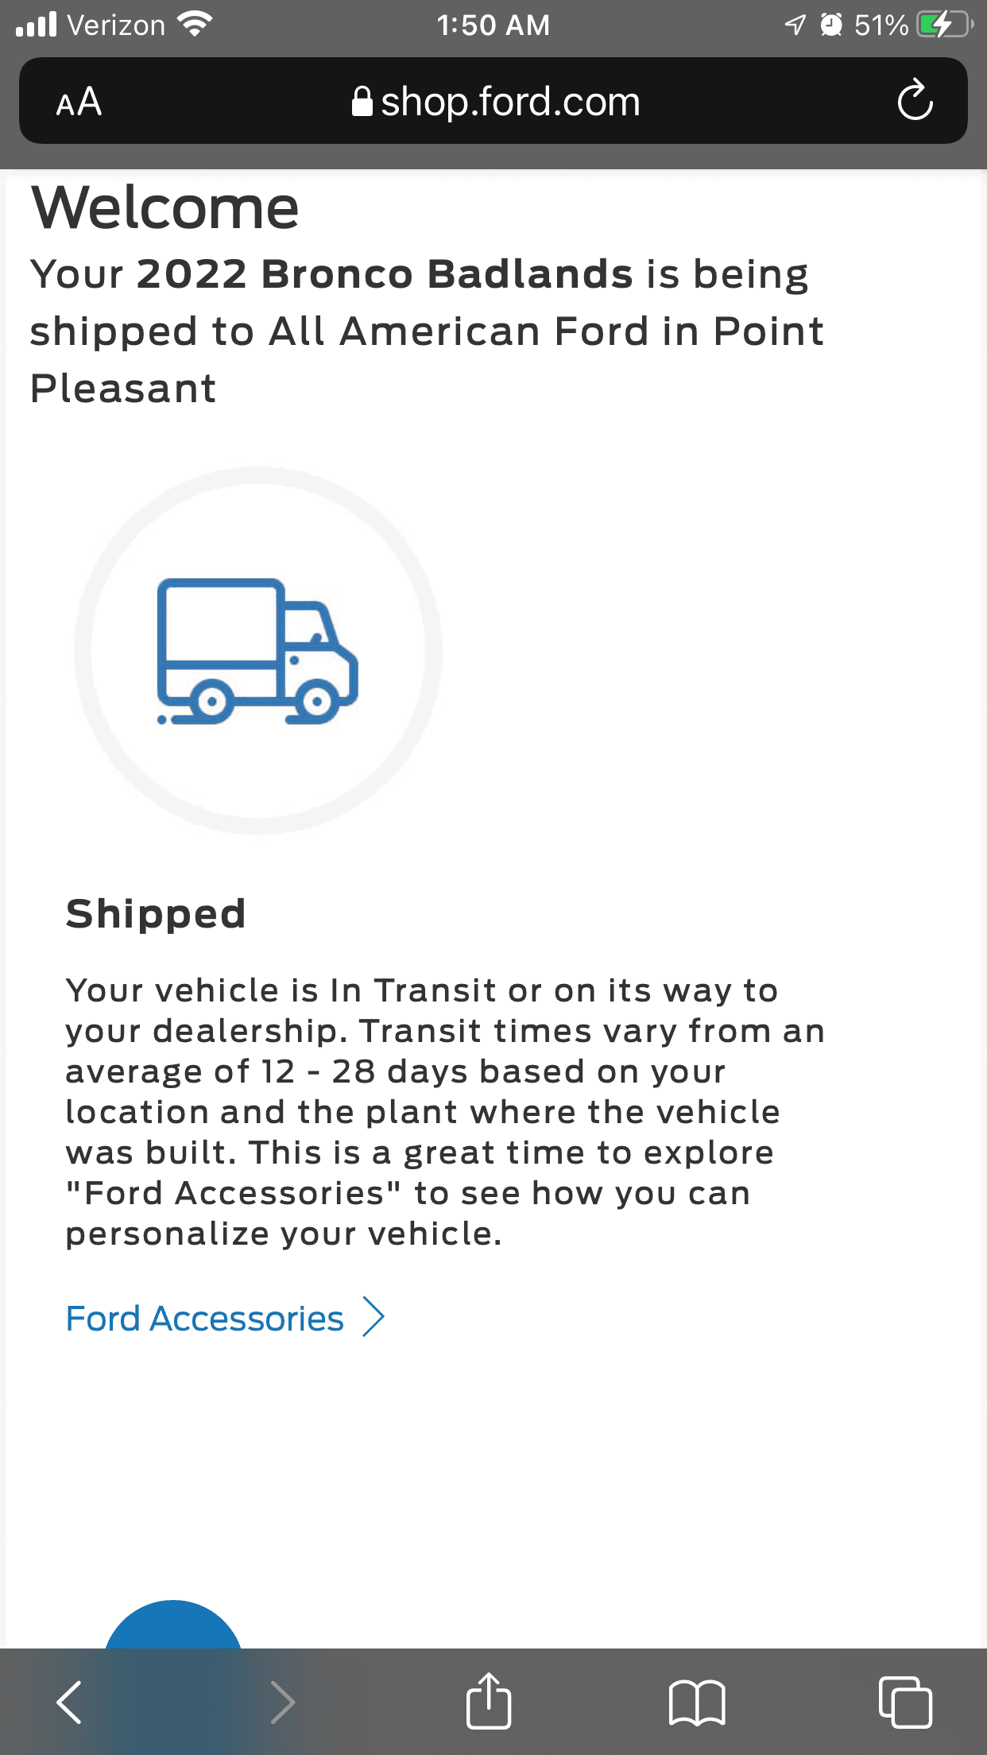Tap the battery indicator in status bar
The width and height of the screenshot is (987, 1755).
(944, 25)
